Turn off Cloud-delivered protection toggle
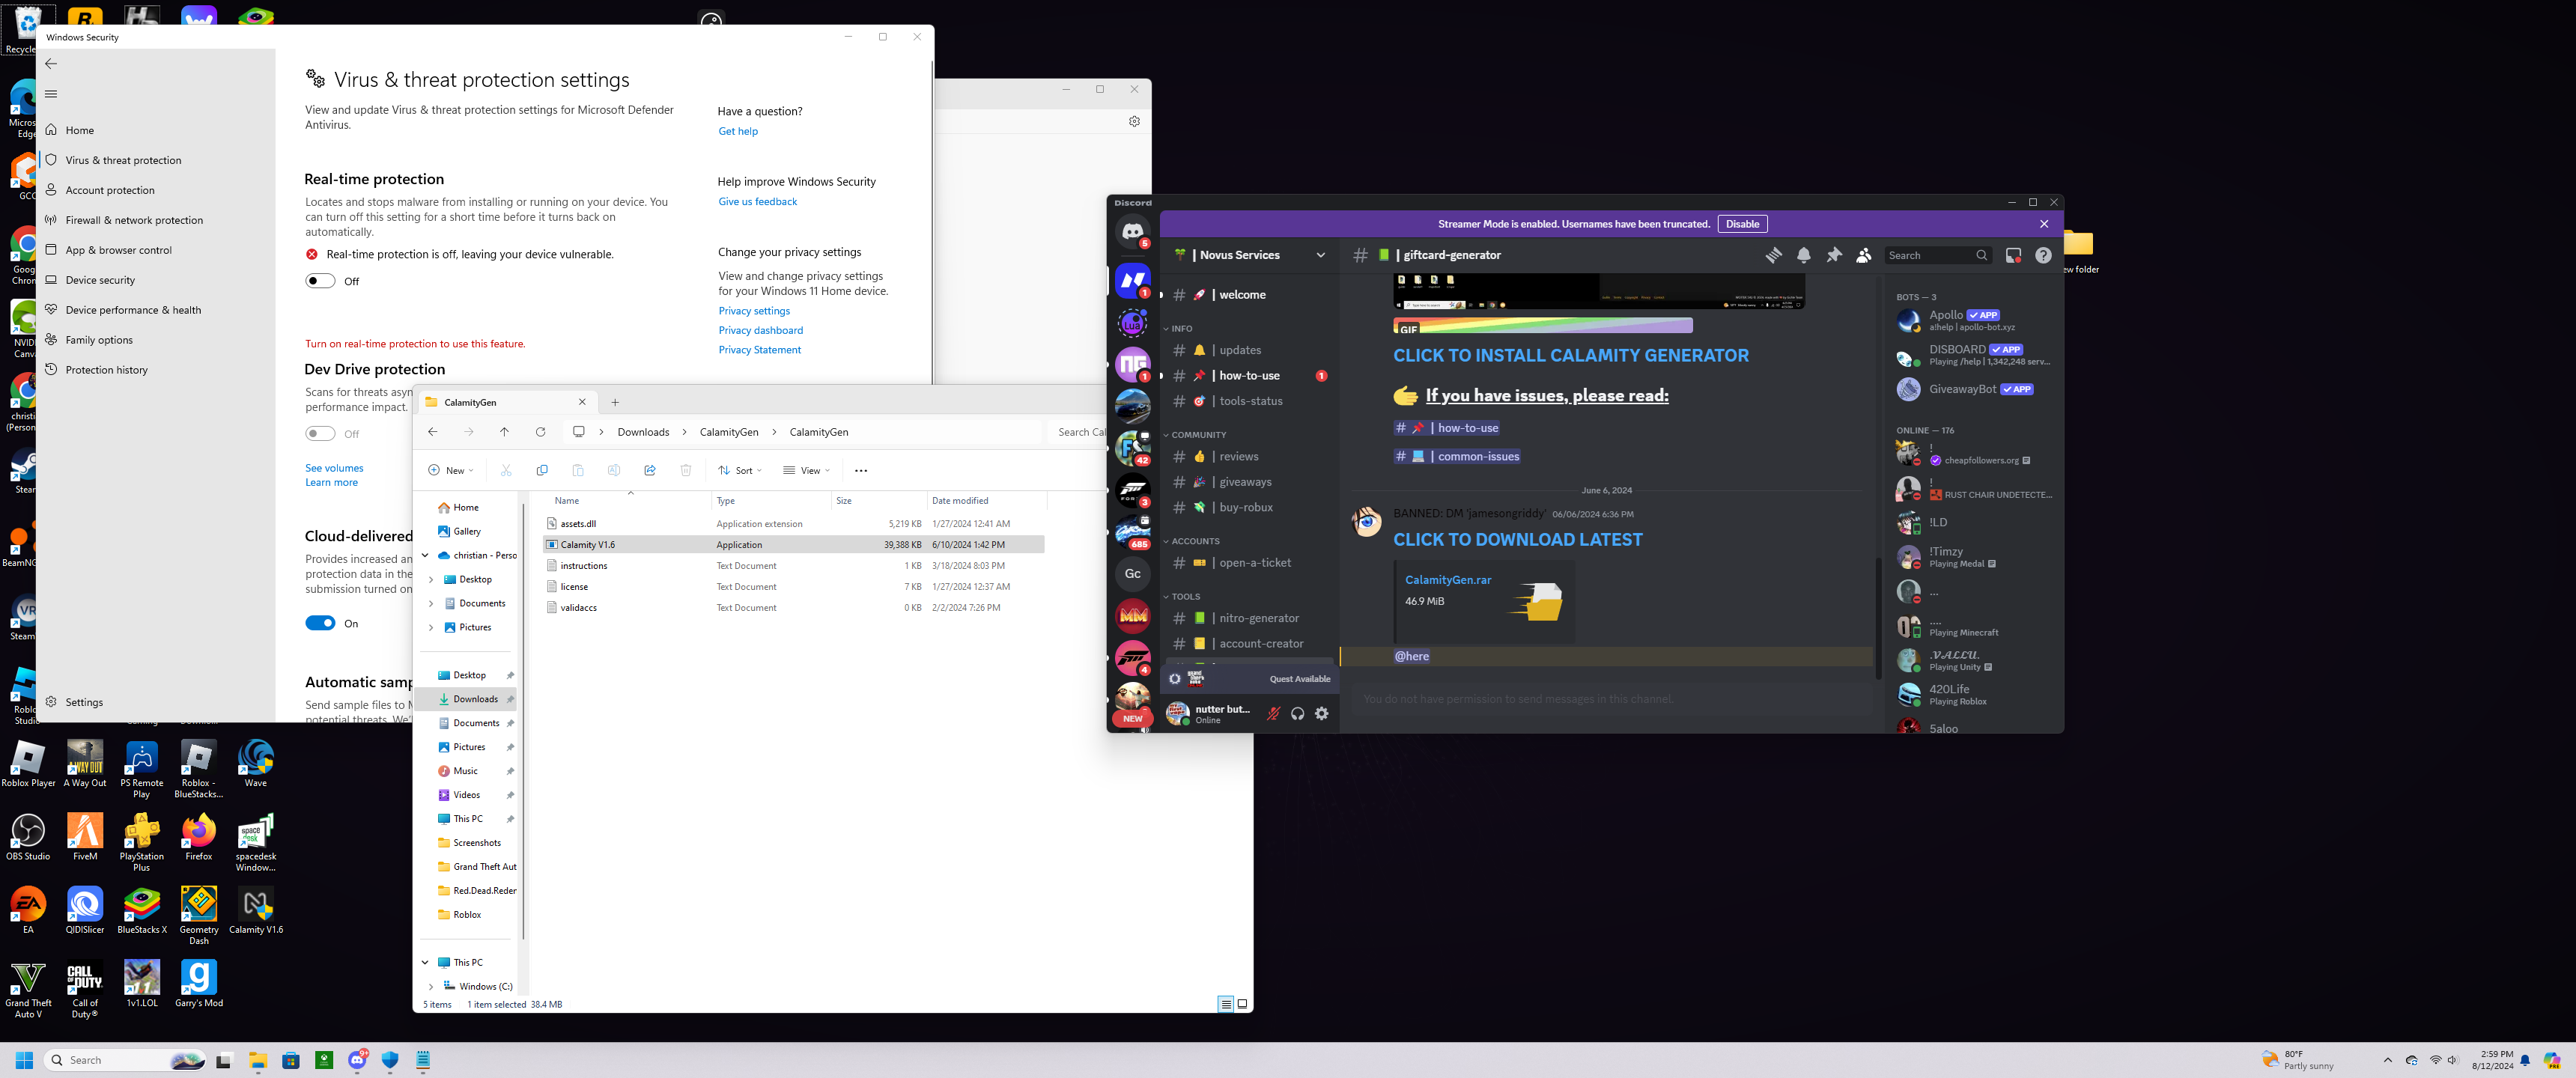Viewport: 2576px width, 1078px height. tap(320, 623)
